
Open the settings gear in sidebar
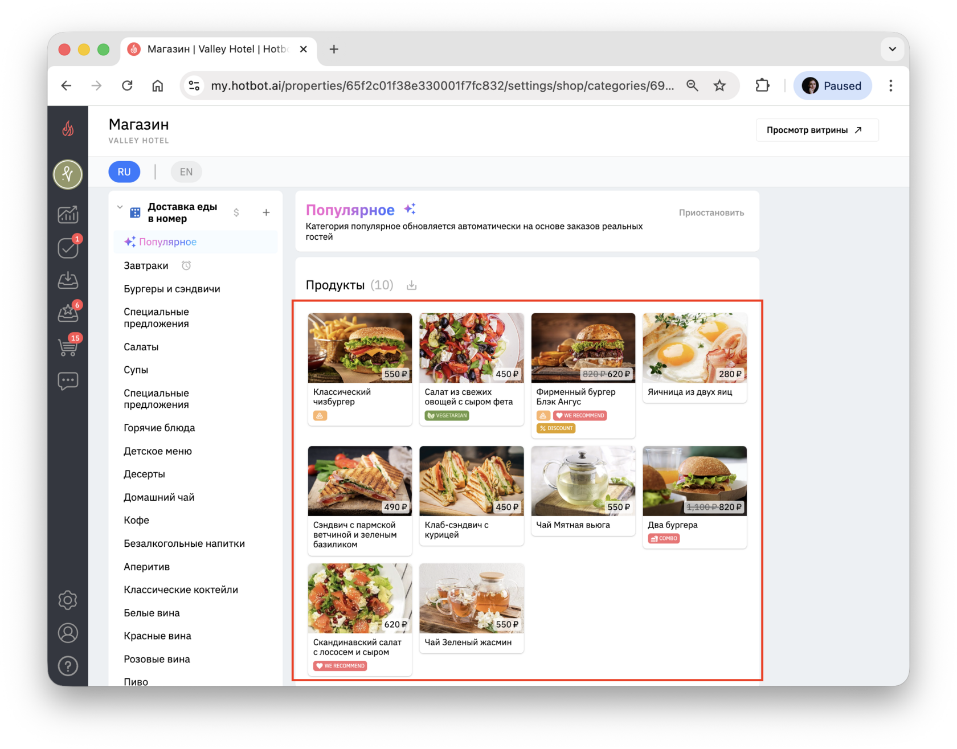pyautogui.click(x=68, y=600)
